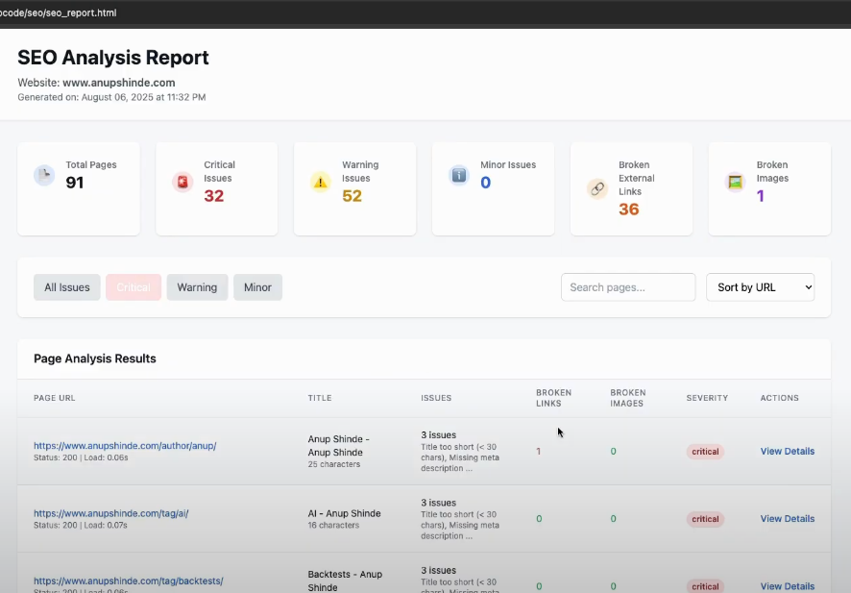Click the Minor Issues blue info icon
The height and width of the screenshot is (593, 851).
click(458, 175)
